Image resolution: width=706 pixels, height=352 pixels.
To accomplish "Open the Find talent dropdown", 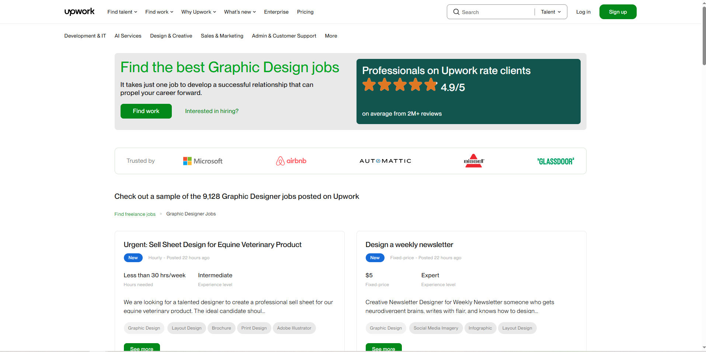I will click(x=122, y=12).
